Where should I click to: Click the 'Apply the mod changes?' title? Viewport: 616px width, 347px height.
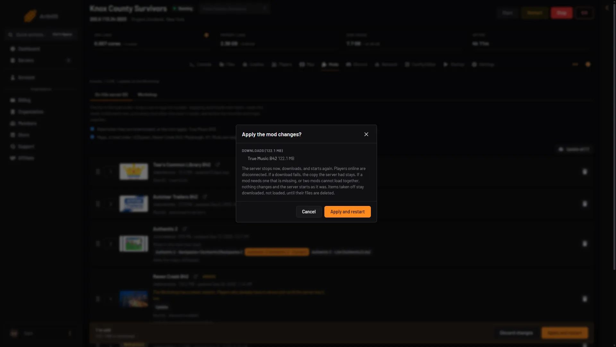(x=272, y=134)
